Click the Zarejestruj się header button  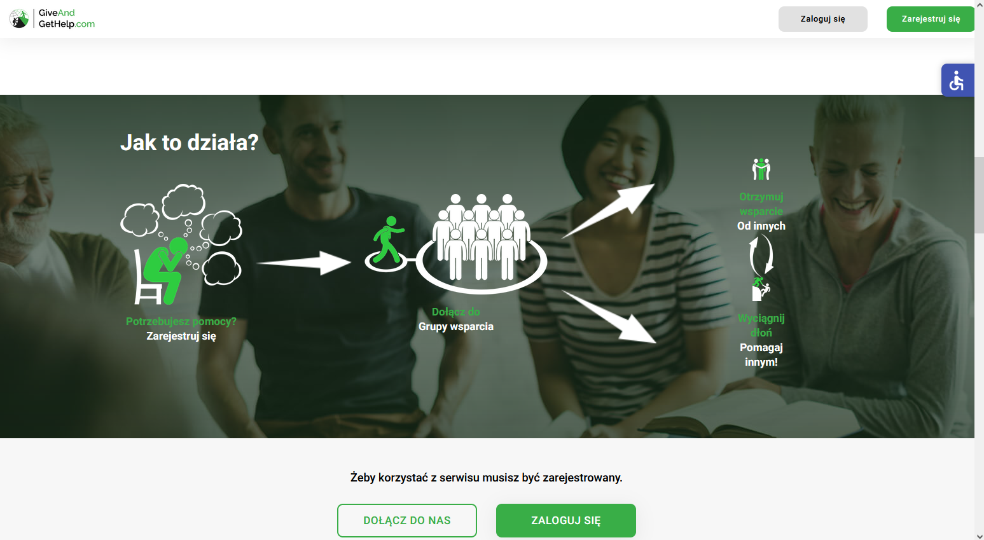click(x=931, y=19)
